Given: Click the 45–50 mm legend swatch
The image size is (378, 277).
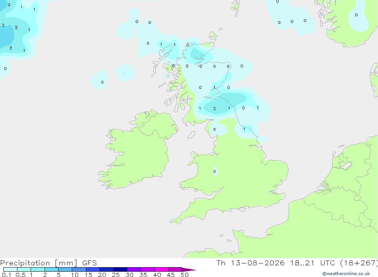Looking at the screenshot, I should pos(175,269).
